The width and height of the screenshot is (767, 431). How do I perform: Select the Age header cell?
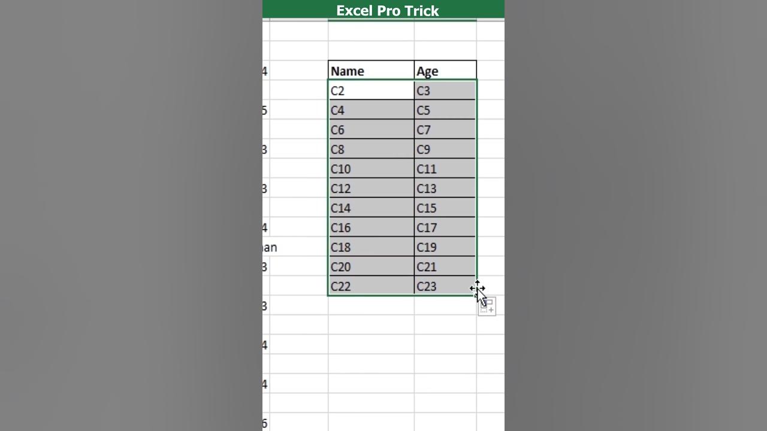(x=445, y=71)
